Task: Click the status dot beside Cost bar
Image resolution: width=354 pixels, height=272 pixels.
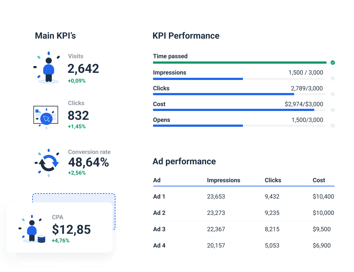Action: click(x=332, y=110)
